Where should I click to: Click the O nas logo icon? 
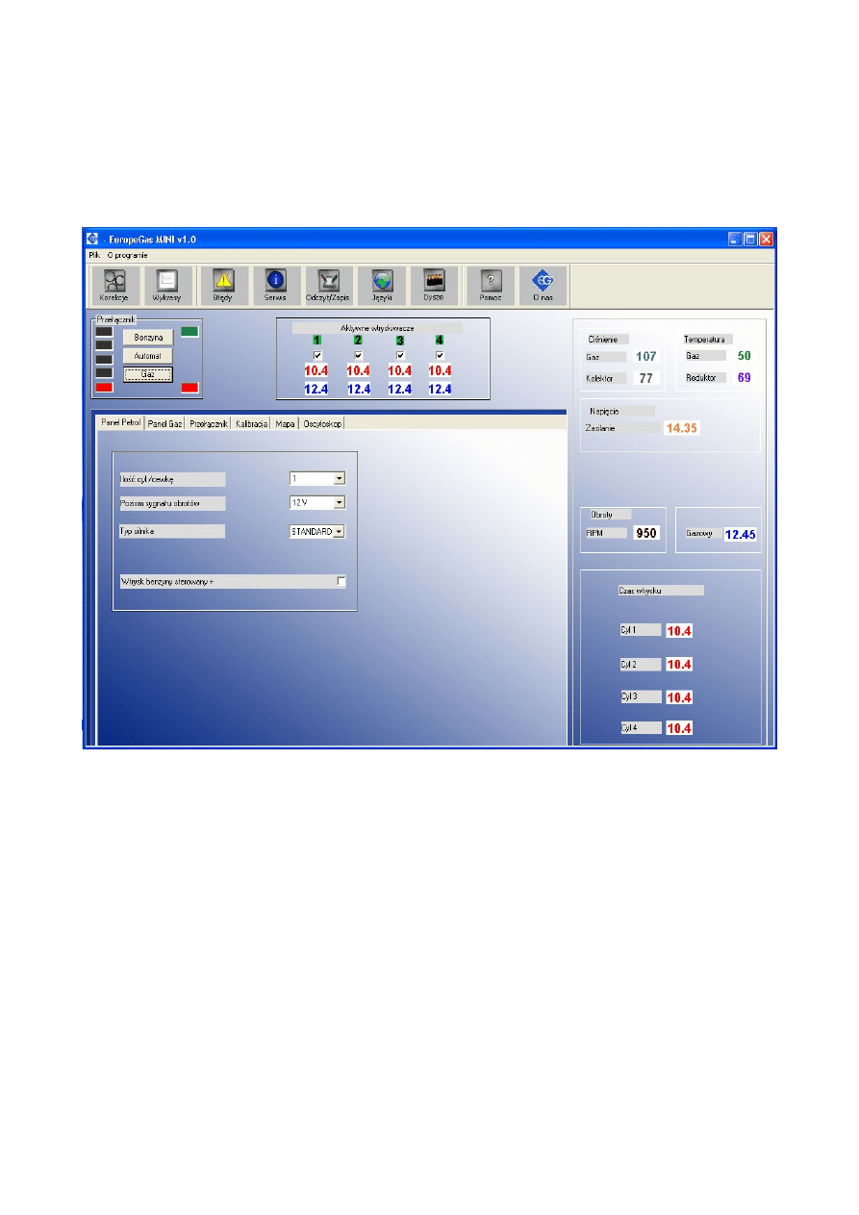(x=543, y=285)
